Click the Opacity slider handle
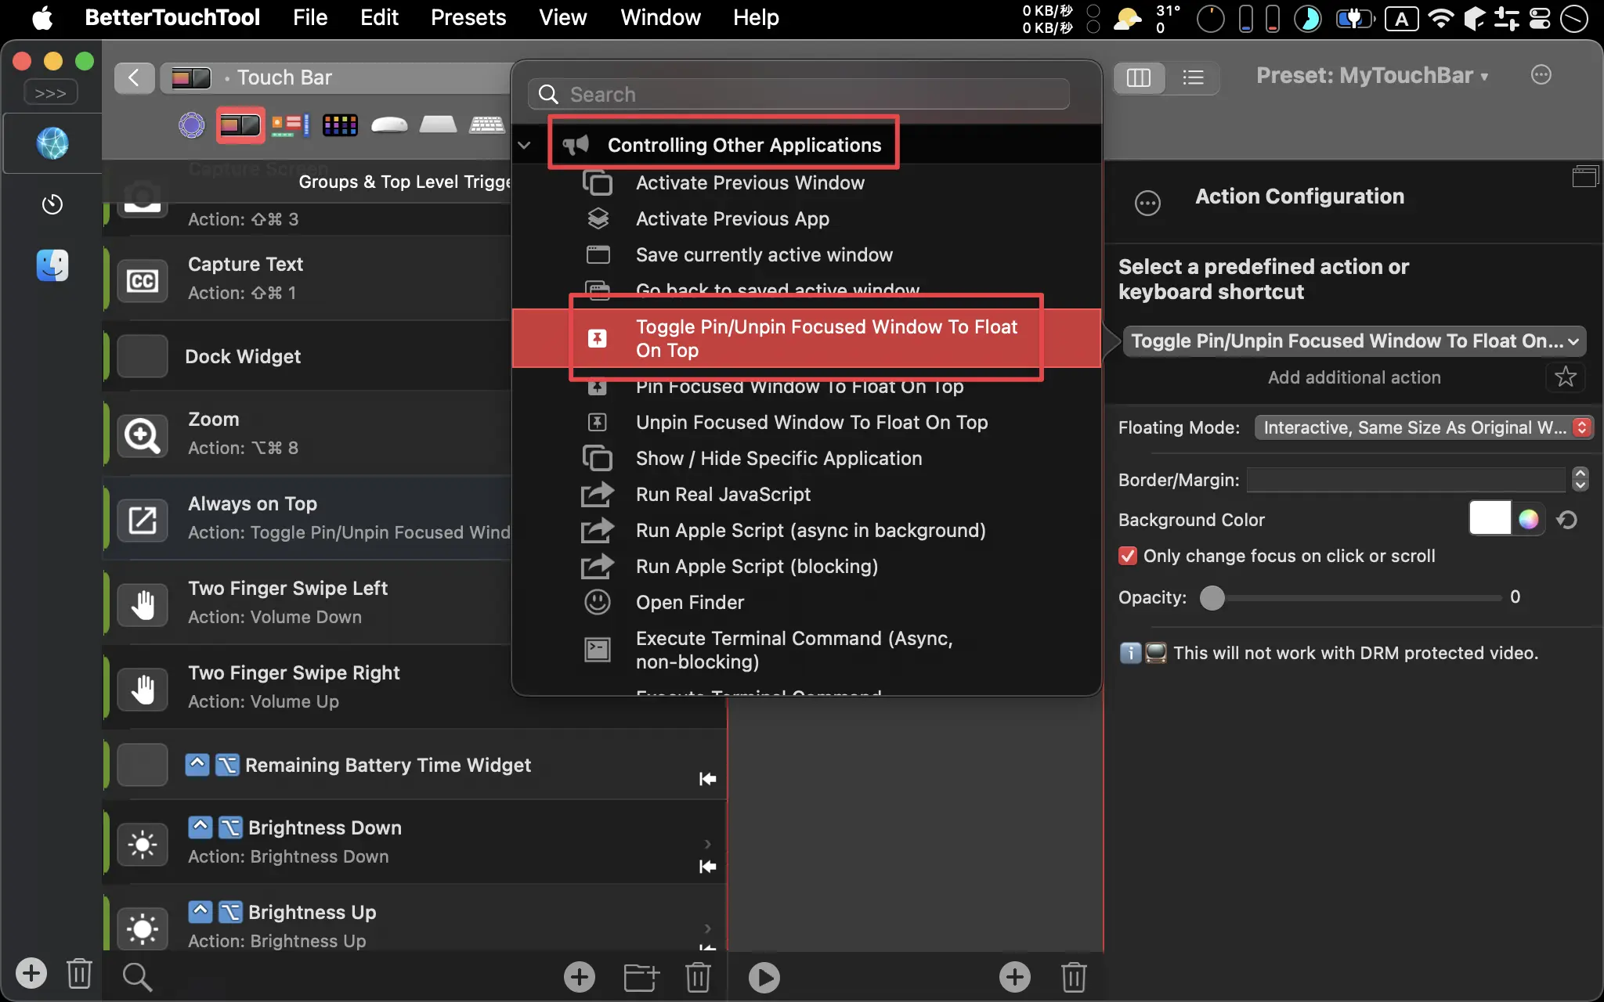Viewport: 1604px width, 1002px height. tap(1212, 597)
